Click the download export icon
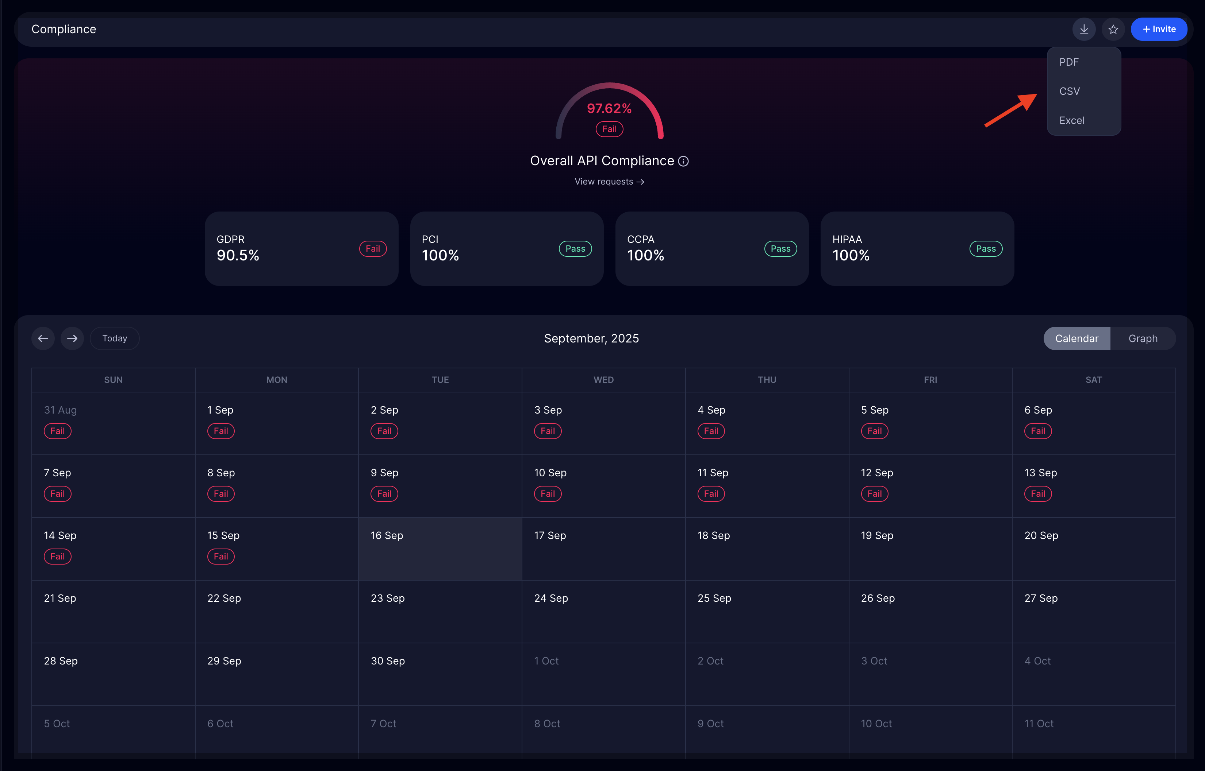 1083,29
